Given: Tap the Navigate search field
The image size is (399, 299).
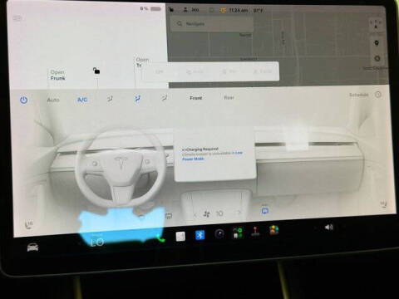Looking at the screenshot, I should tap(212, 24).
